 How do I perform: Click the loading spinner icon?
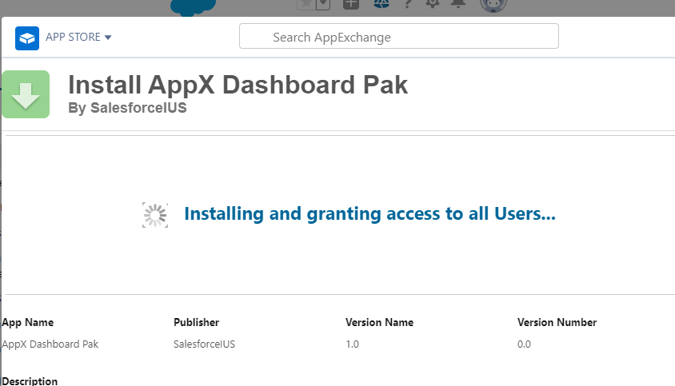click(155, 215)
